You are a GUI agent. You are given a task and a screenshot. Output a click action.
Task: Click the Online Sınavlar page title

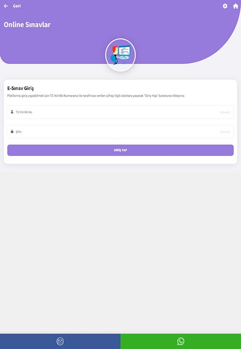(x=27, y=24)
